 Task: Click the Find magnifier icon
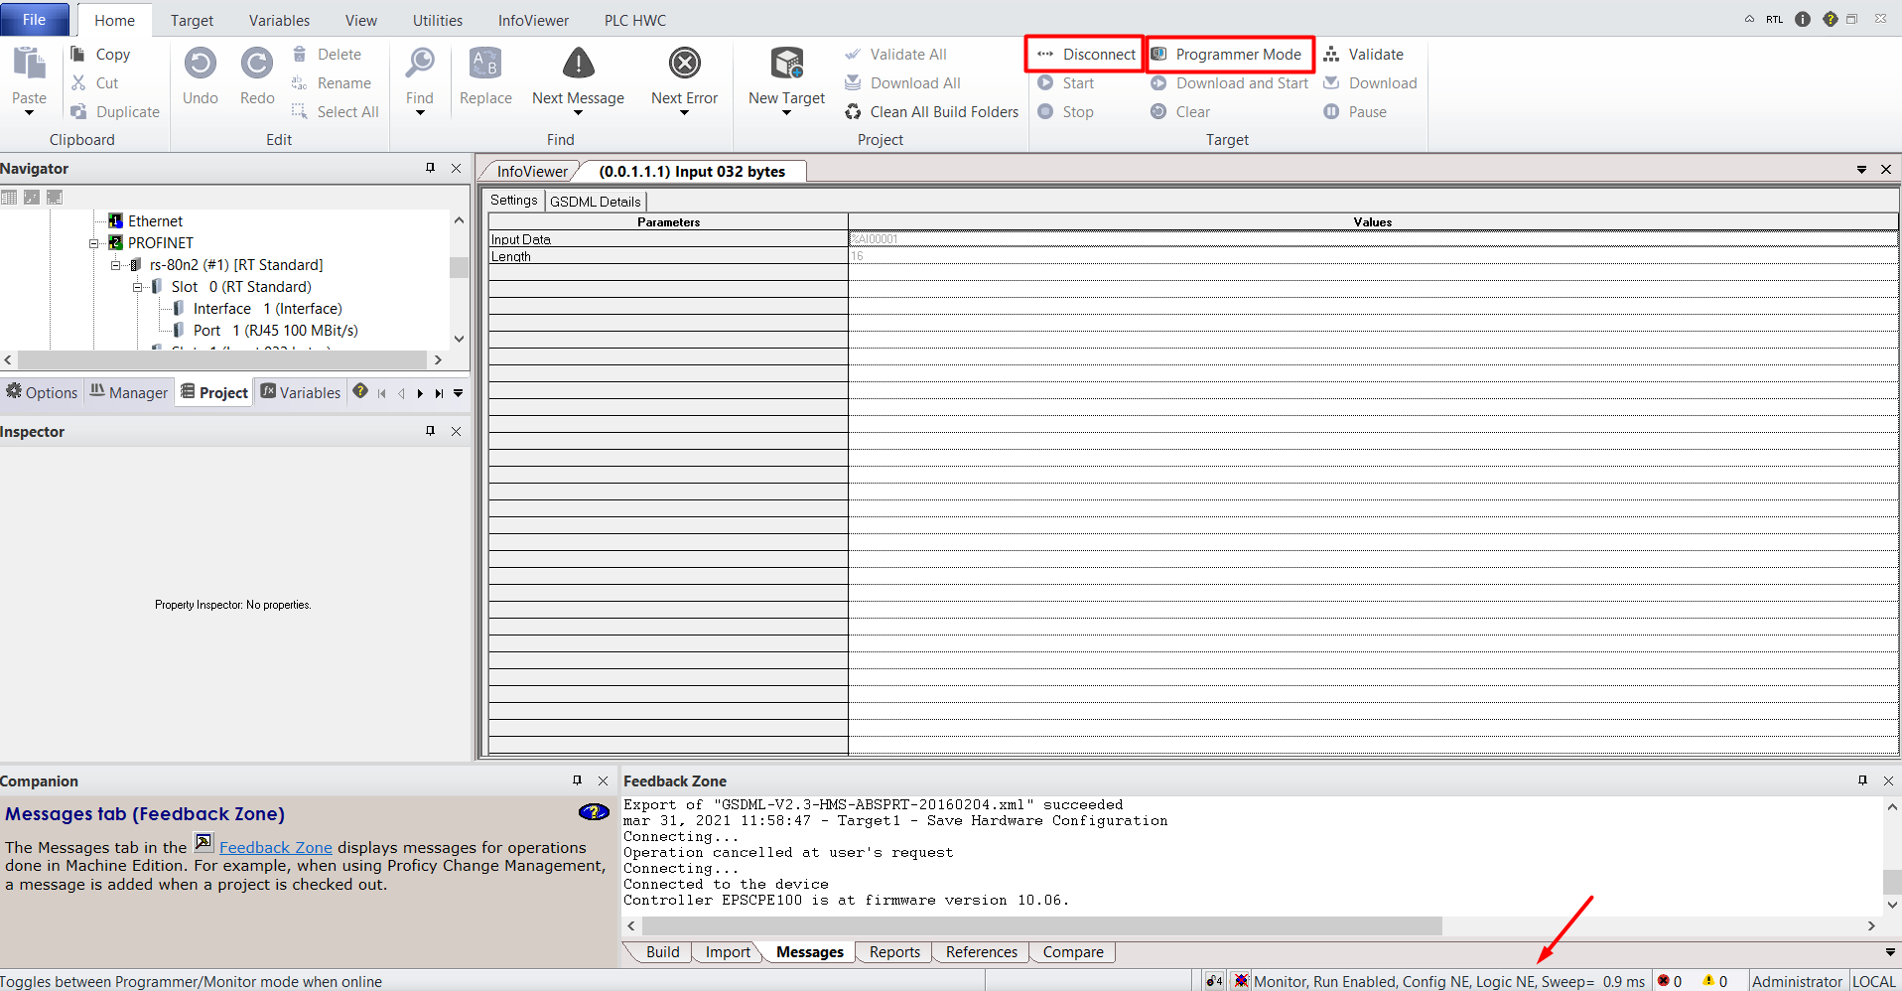tap(420, 64)
